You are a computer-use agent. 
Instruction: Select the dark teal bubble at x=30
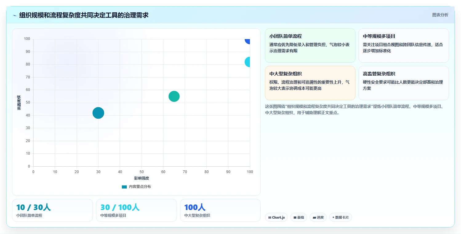click(x=98, y=113)
